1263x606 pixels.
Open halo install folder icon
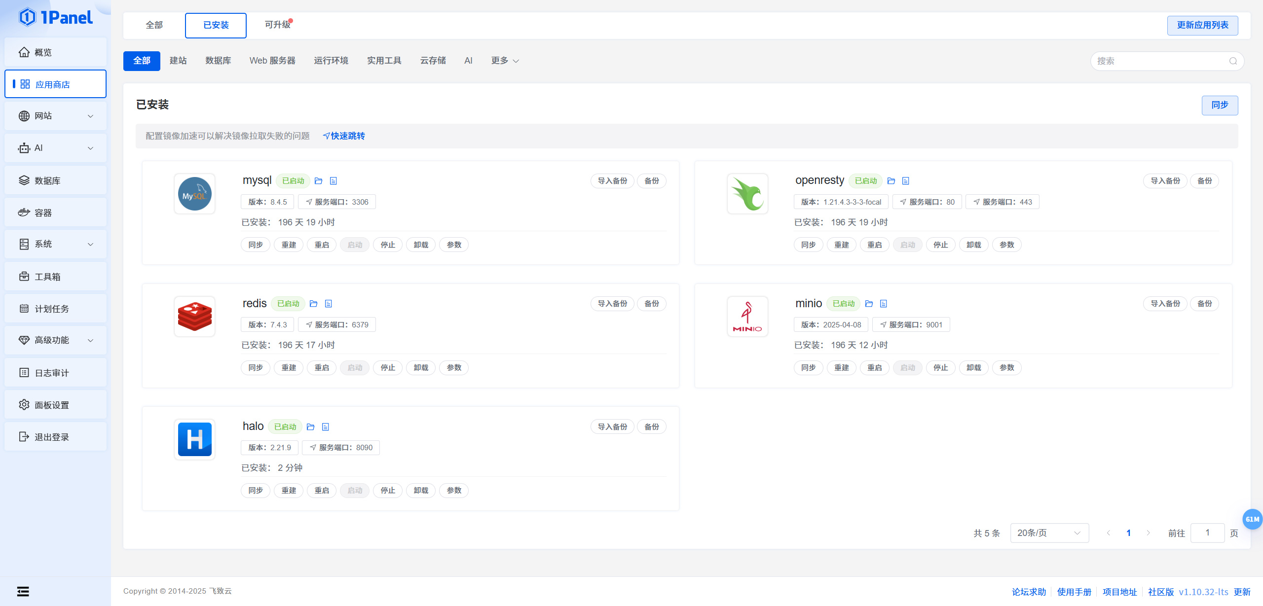tap(310, 427)
